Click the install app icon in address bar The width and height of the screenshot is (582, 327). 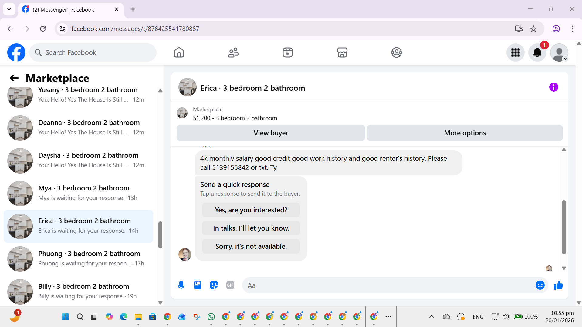[519, 29]
